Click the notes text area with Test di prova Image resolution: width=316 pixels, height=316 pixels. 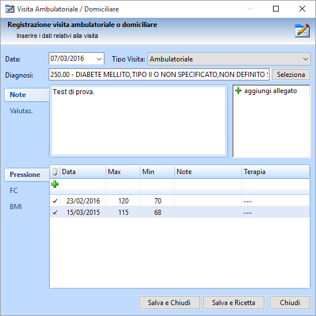[x=138, y=121]
